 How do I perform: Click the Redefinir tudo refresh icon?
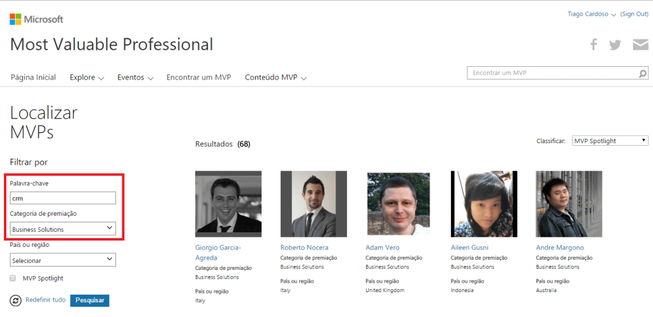(16, 300)
